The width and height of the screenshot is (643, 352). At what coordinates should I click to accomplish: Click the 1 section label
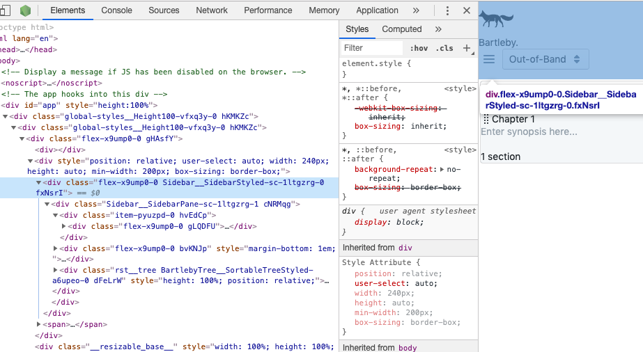click(x=500, y=157)
